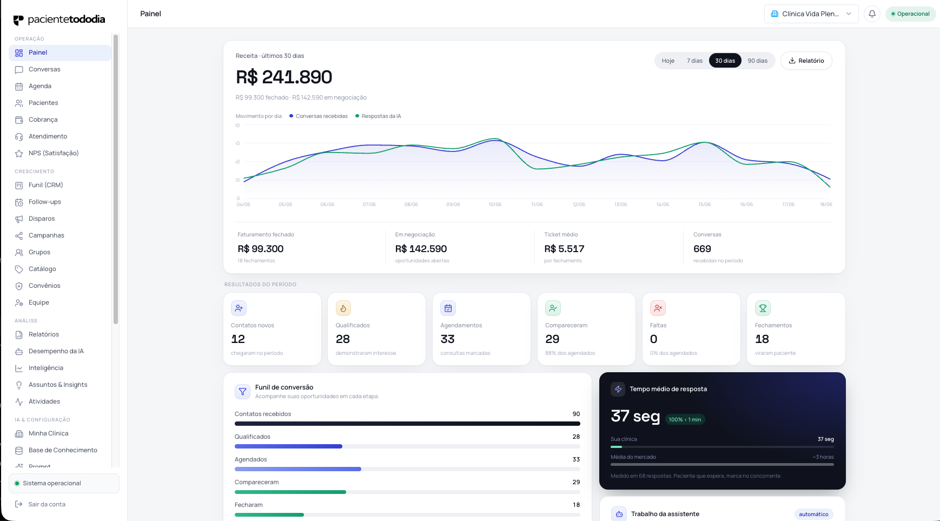Screen dimensions: 940x521
Task: Click the Disparos megaphone icon
Action: click(19, 219)
